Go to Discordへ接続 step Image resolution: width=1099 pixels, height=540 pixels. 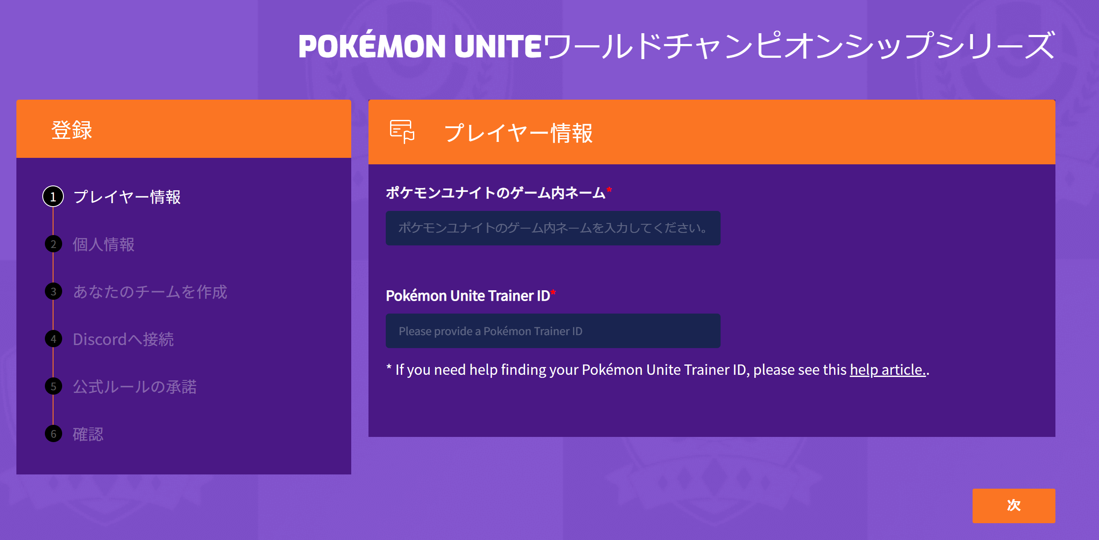point(123,339)
